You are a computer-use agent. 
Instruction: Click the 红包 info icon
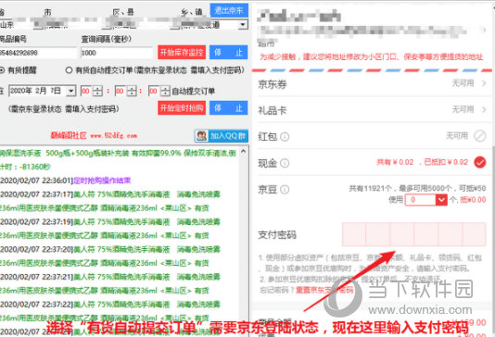coord(285,136)
